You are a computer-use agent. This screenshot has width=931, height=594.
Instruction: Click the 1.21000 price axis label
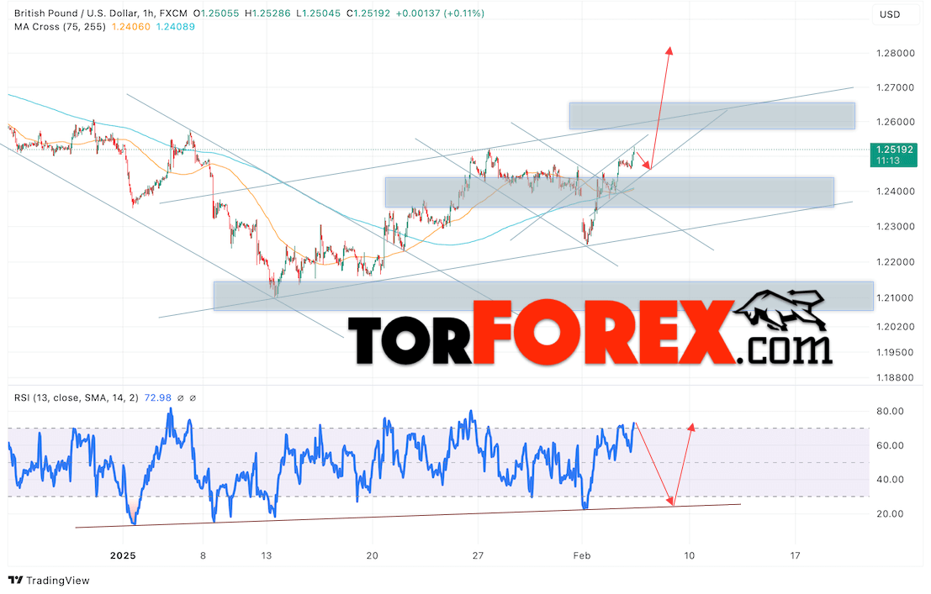(896, 298)
